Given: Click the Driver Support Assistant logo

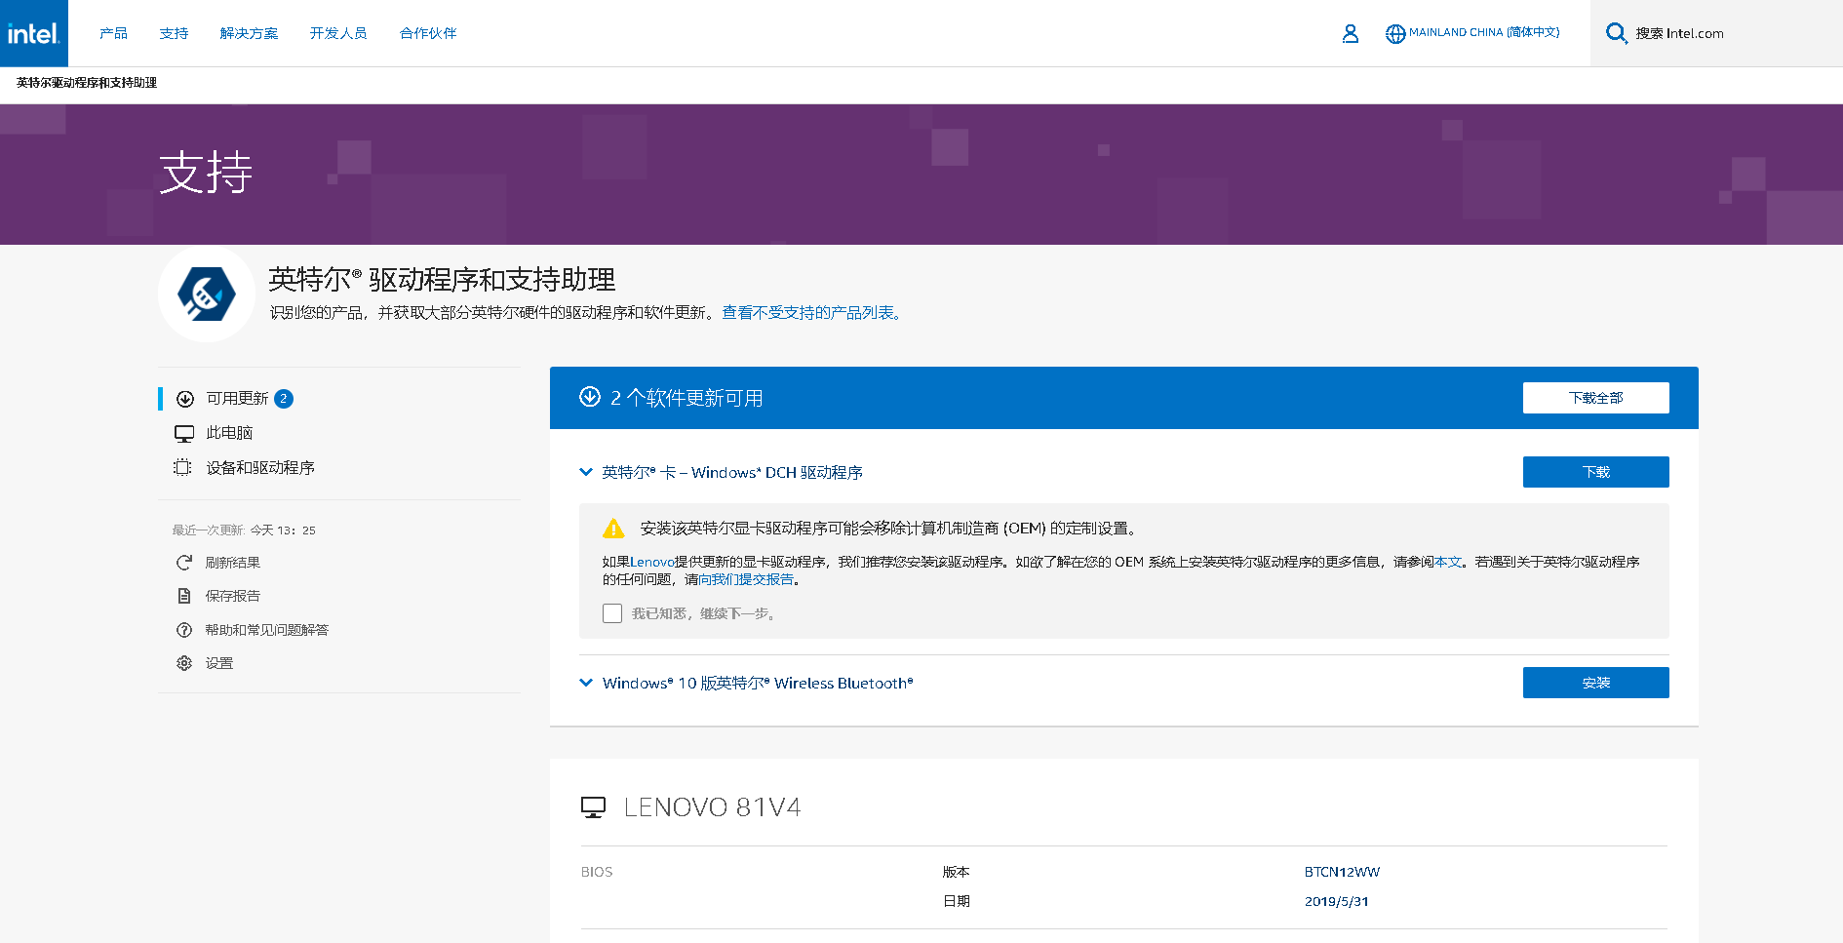Looking at the screenshot, I should coord(207,294).
